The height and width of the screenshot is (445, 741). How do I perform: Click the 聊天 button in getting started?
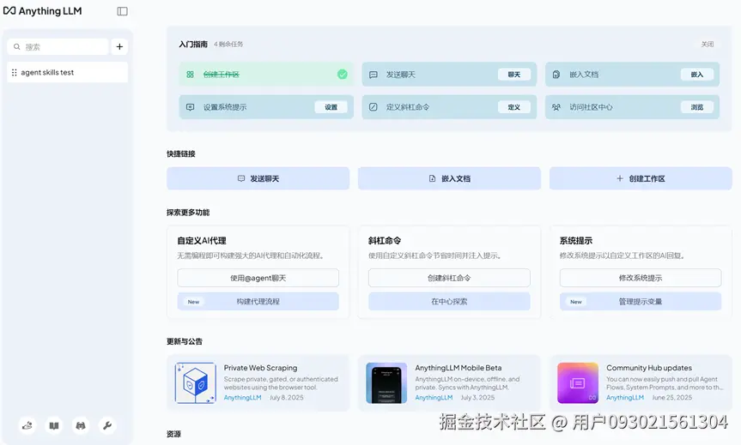point(514,75)
